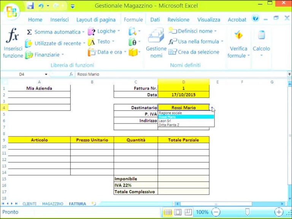Insert a new worksheet tab icon
292x219 pixels.
[94, 203]
